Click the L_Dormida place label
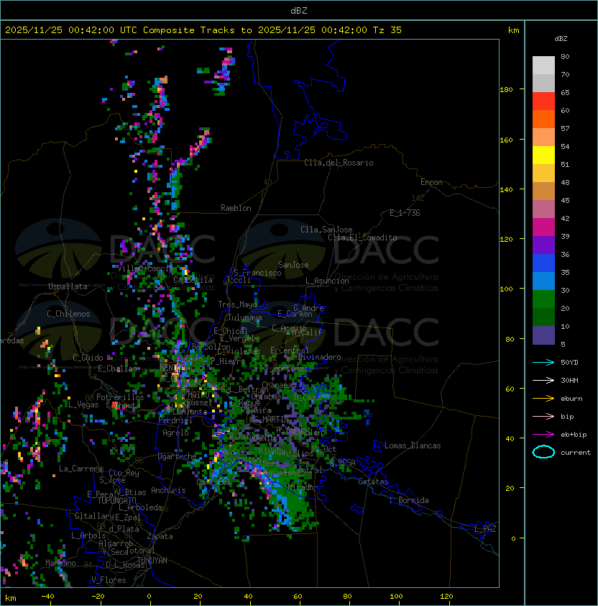Viewport: 598px width, 606px height. click(x=409, y=500)
